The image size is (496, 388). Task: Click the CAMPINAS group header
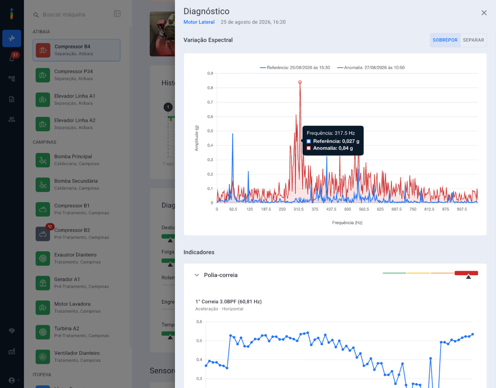tap(44, 142)
